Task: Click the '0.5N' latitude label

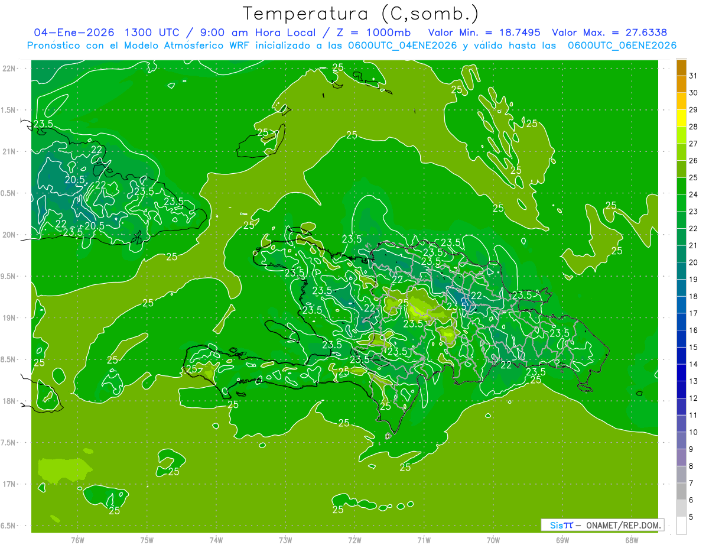Action: tap(9, 193)
